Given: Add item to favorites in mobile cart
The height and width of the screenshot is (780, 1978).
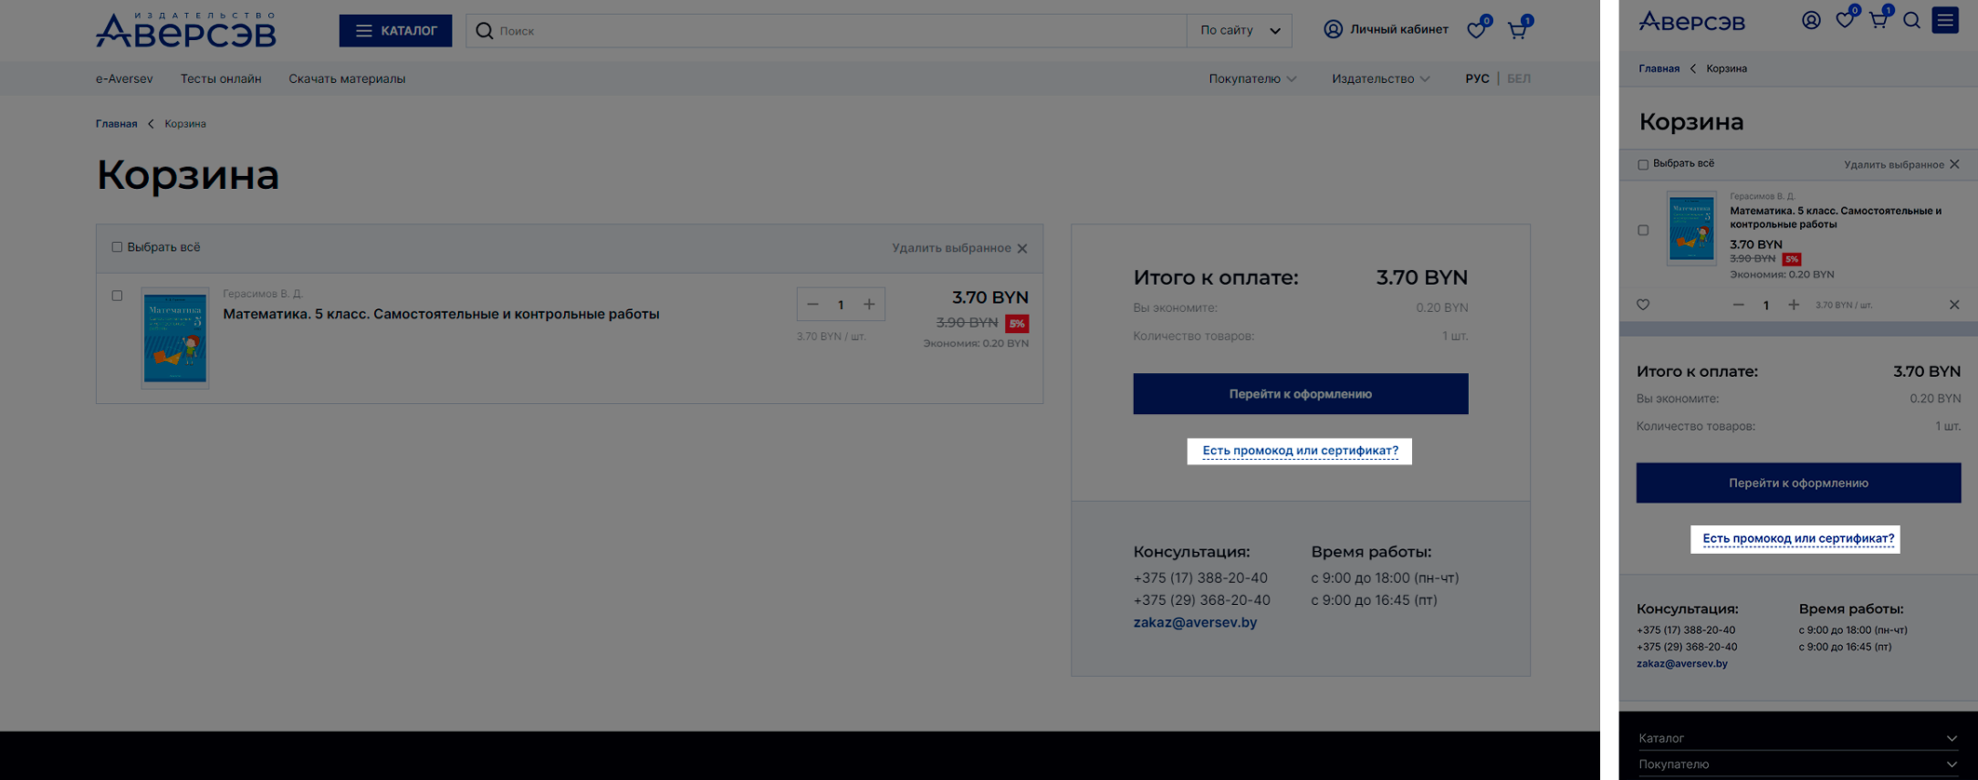Looking at the screenshot, I should 1643,305.
